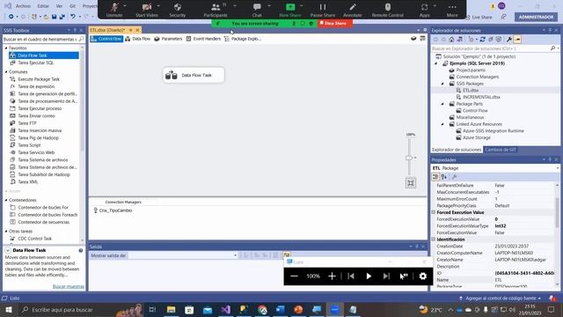This screenshot has height=317, width=563.
Task: Collapse the Favoritos group in toolbox
Action: (6, 48)
